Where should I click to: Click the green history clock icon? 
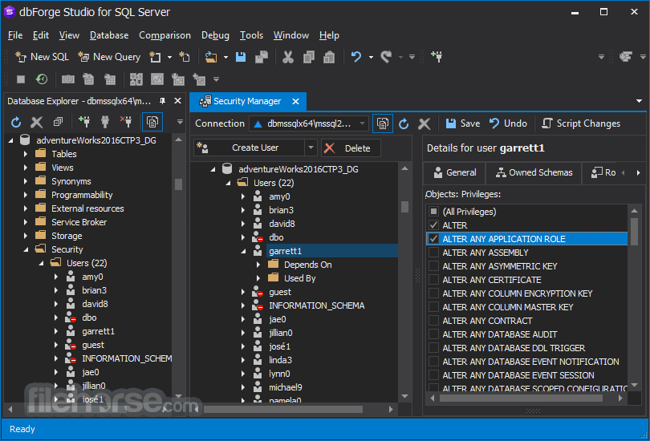click(x=42, y=79)
